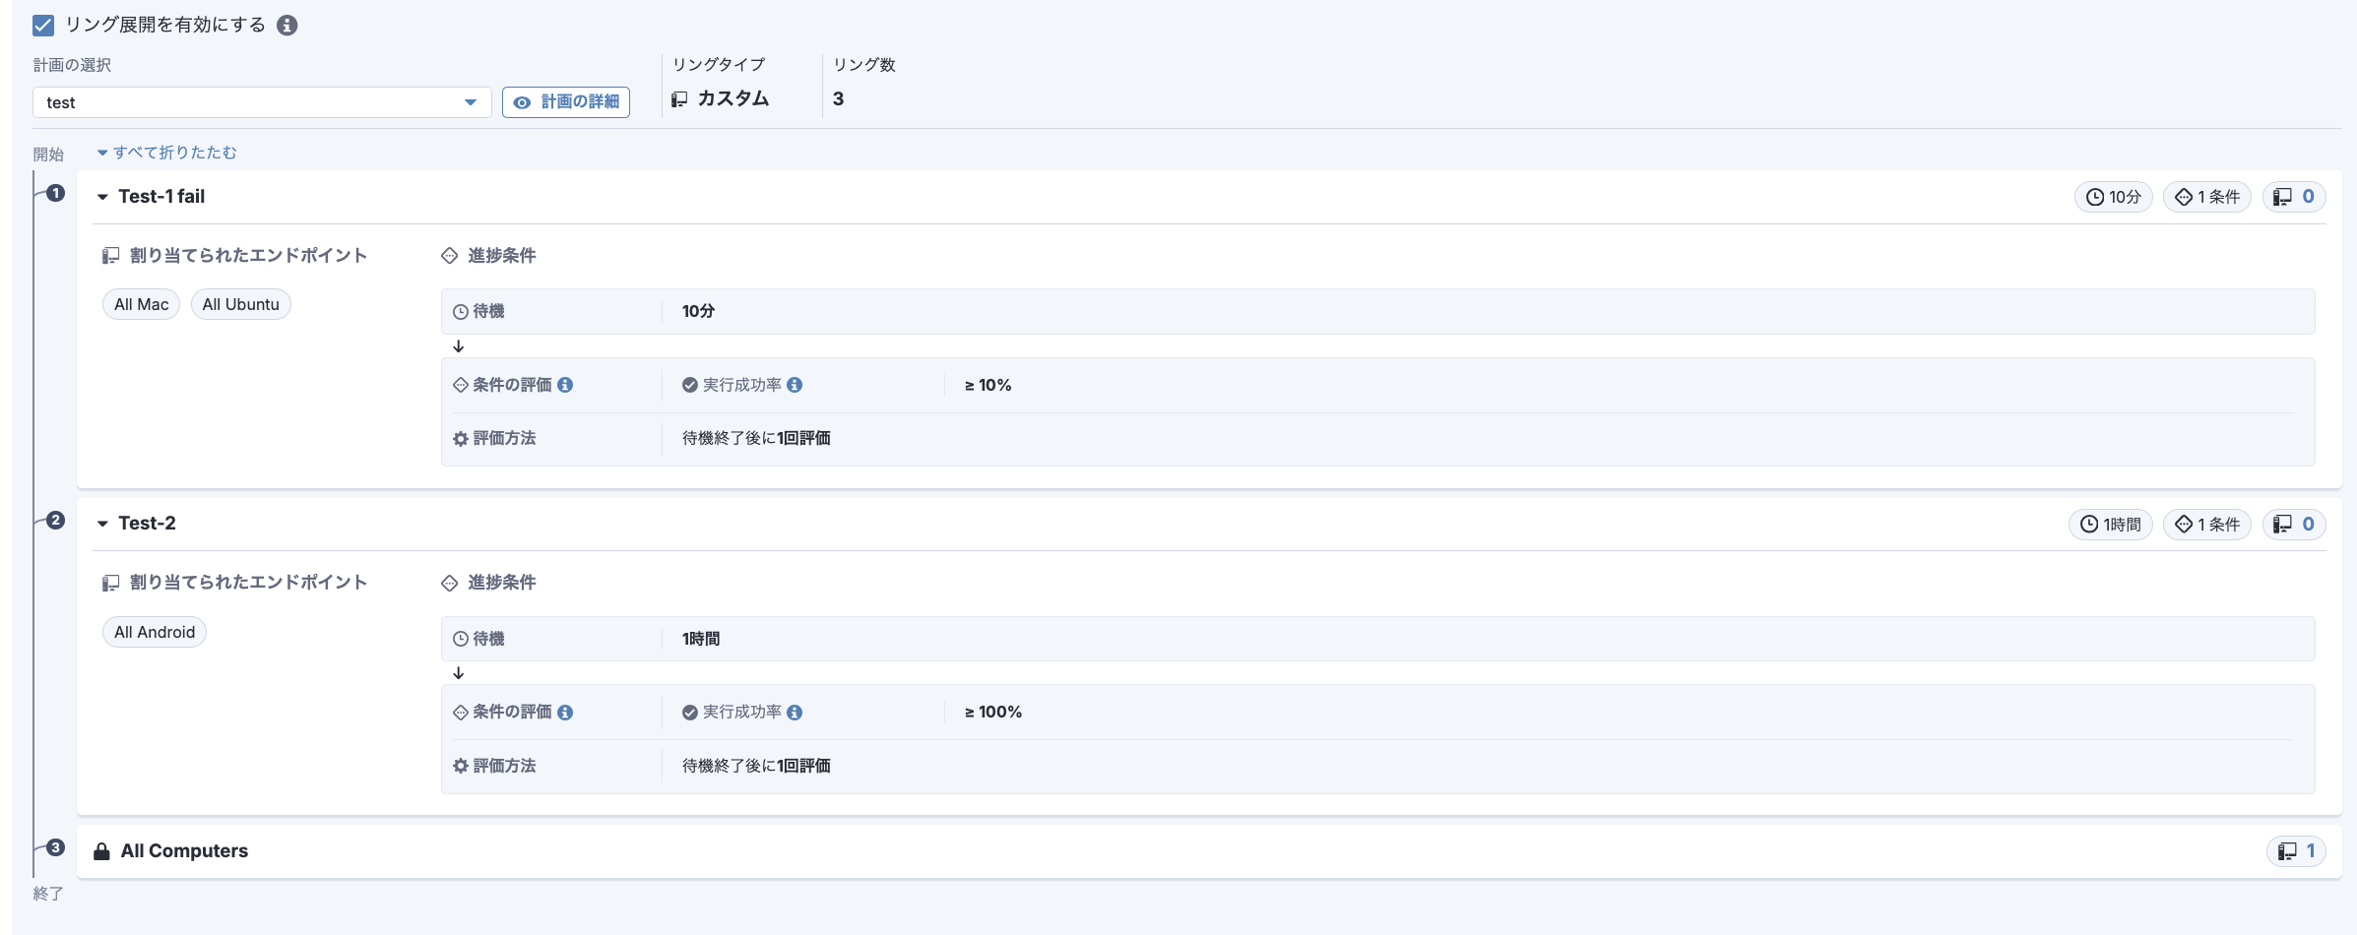2357x935 pixels.
Task: Select the All Ubuntu endpoint tag
Action: 240,305
